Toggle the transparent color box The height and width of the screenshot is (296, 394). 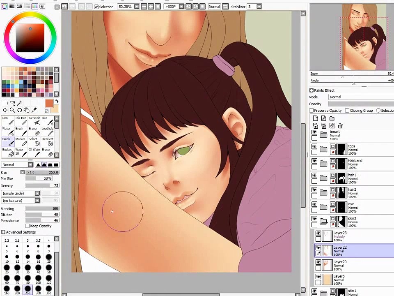click(x=47, y=111)
